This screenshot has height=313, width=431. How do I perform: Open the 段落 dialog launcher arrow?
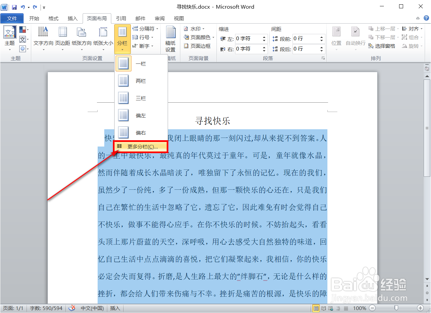point(323,58)
